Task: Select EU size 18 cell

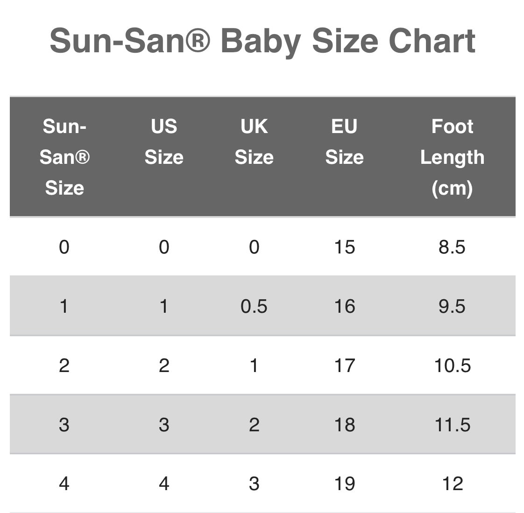Action: click(x=344, y=425)
